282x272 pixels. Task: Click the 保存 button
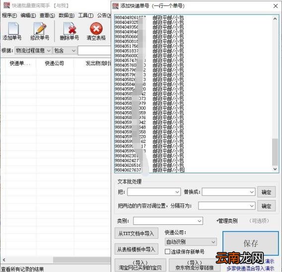(x=251, y=243)
